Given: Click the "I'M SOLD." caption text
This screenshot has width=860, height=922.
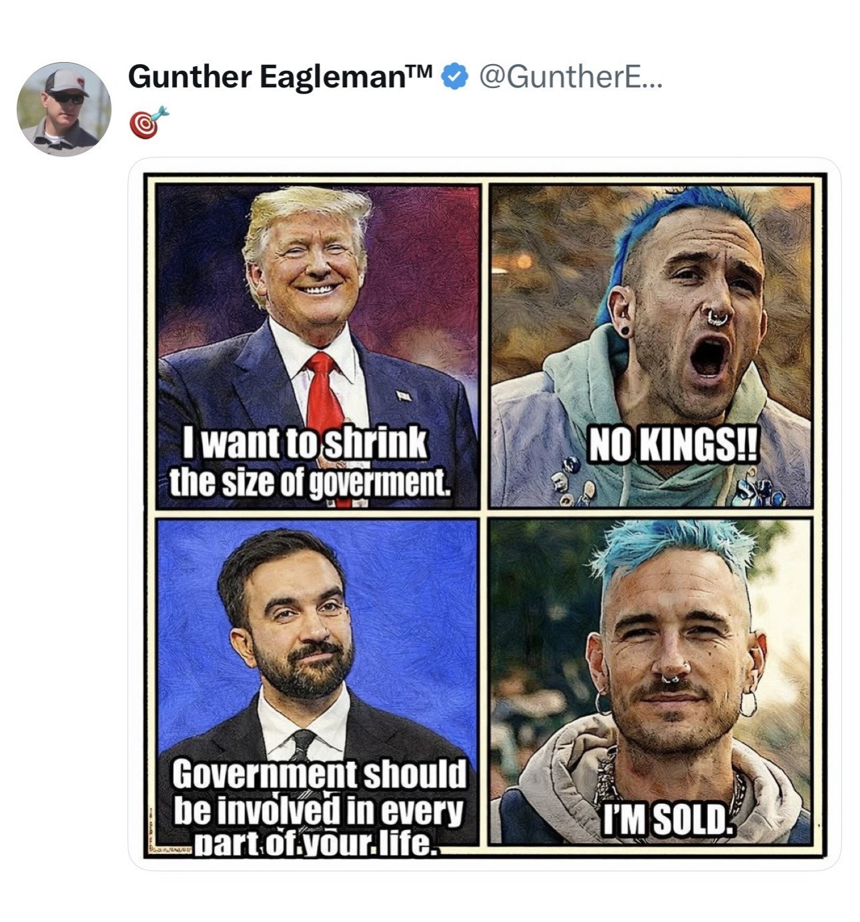Looking at the screenshot, I should 671,820.
